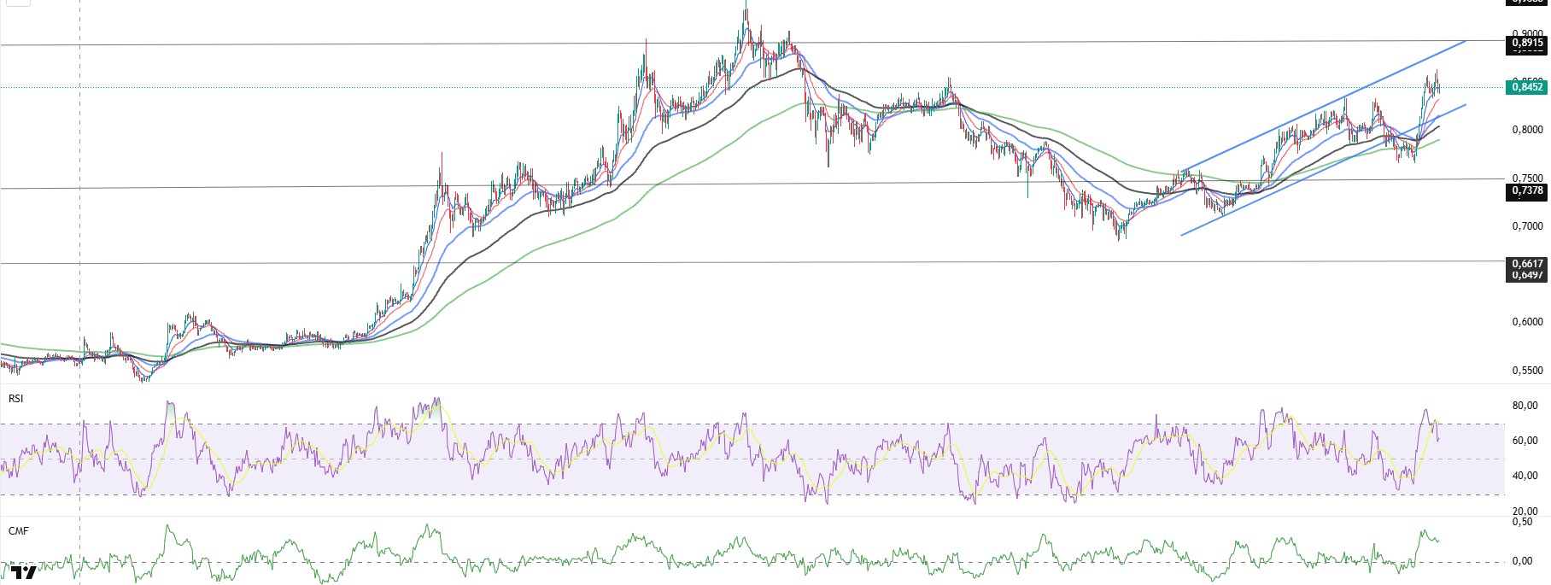Click the TradingView logo in the corner

point(22,574)
